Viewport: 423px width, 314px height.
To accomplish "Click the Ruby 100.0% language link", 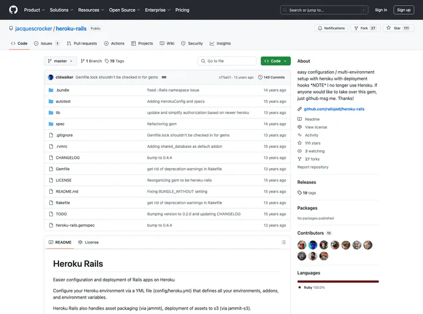I will pyautogui.click(x=312, y=288).
